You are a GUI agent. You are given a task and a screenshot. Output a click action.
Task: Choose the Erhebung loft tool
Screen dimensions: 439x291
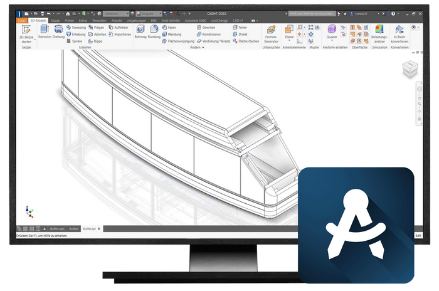pos(76,34)
